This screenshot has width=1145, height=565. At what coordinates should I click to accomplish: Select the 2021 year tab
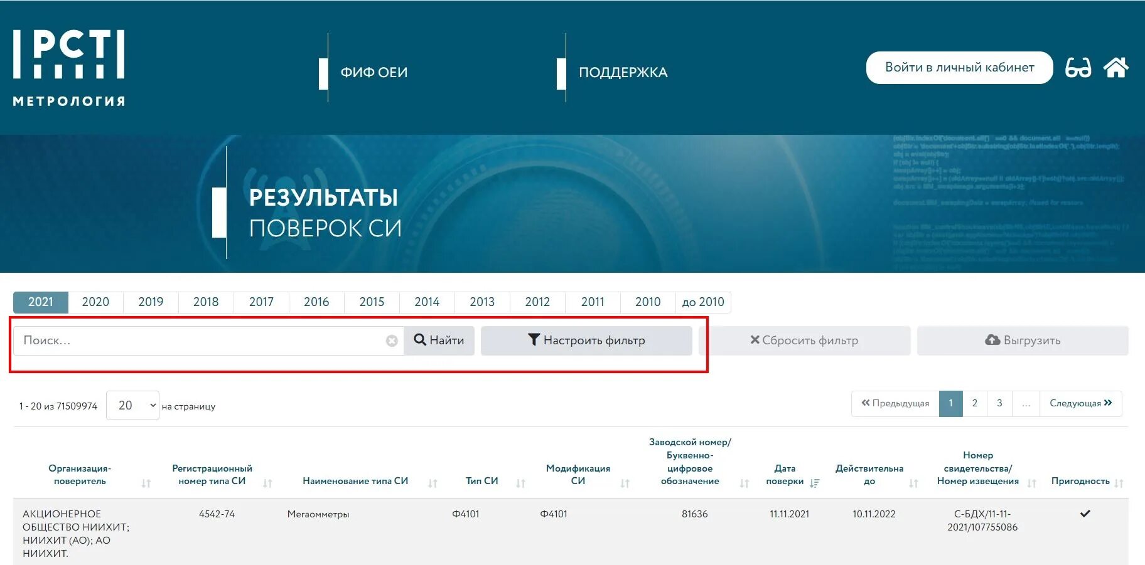41,302
